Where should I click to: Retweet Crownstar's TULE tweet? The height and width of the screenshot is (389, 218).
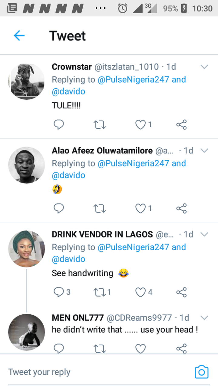(100, 125)
